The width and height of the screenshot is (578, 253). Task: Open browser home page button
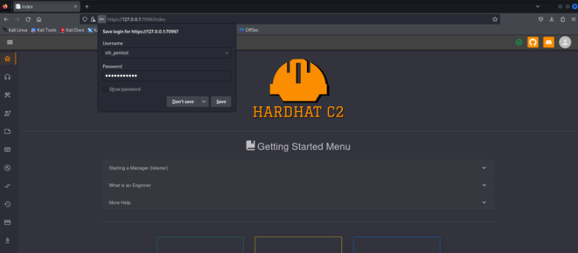pyautogui.click(x=39, y=19)
